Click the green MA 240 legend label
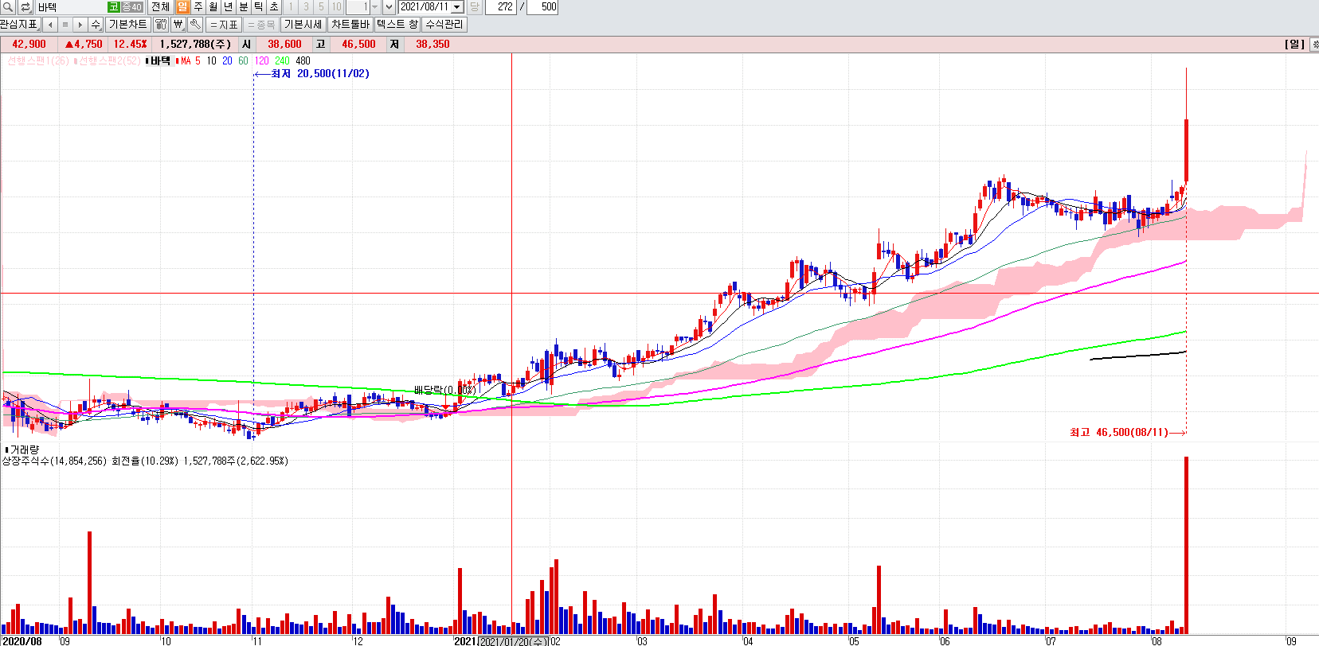The height and width of the screenshot is (646, 1319). 282,60
